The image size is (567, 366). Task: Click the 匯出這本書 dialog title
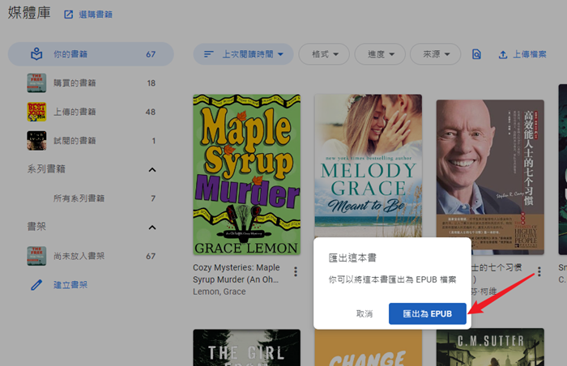[x=352, y=257]
